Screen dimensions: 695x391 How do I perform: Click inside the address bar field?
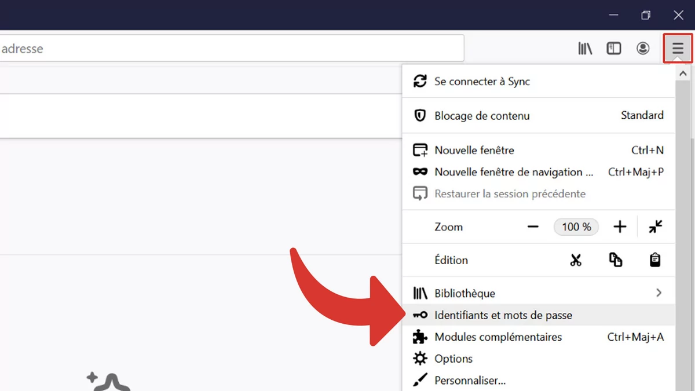pos(232,49)
